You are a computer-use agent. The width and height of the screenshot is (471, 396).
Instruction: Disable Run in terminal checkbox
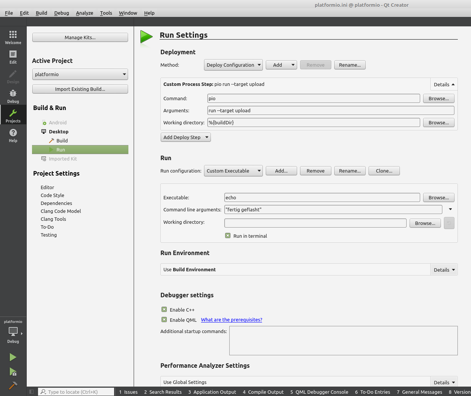228,236
